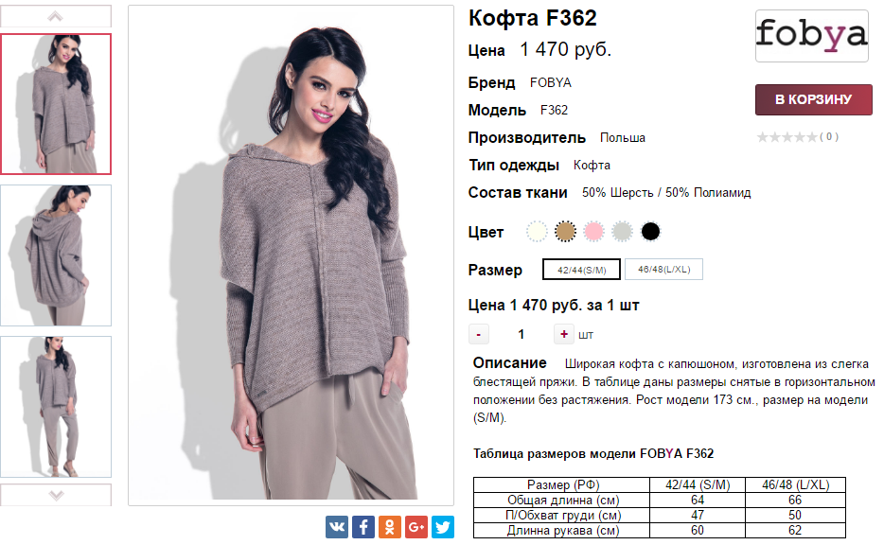
Task: Select size 46/48(L/XL)
Action: point(663,270)
